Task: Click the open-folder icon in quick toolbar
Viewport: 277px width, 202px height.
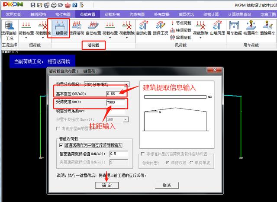Action: pyautogui.click(x=61, y=5)
